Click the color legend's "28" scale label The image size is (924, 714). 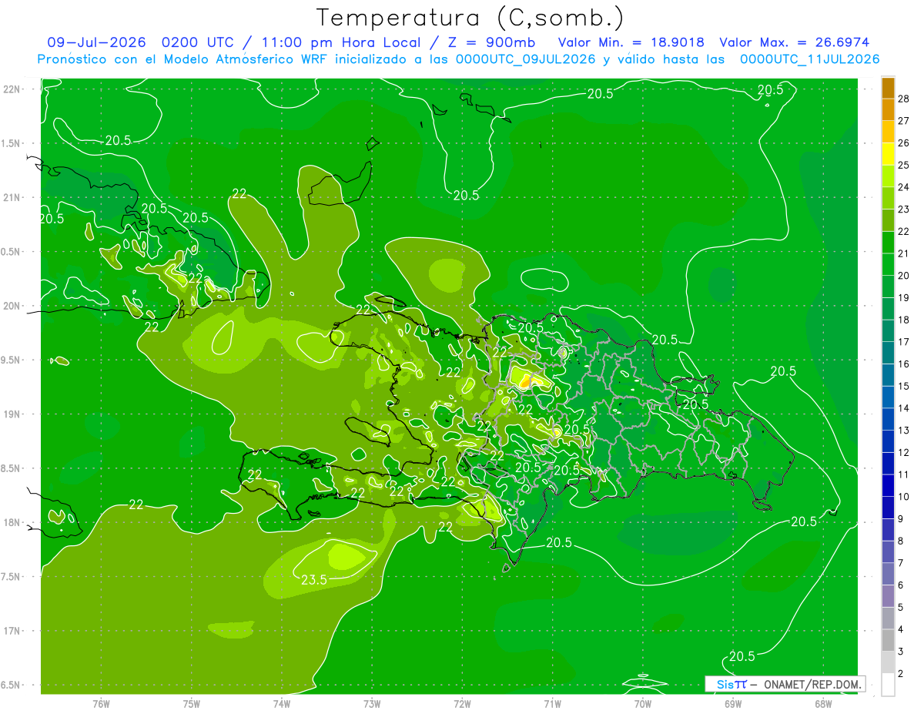tap(903, 99)
